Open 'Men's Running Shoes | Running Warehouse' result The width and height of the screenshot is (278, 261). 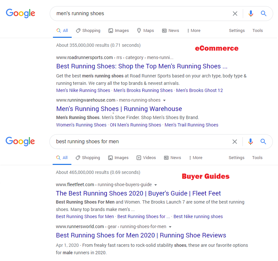[x=119, y=109]
